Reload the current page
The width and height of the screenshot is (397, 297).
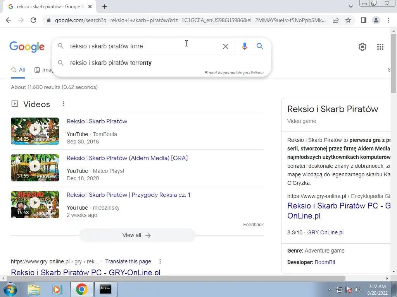(x=33, y=20)
